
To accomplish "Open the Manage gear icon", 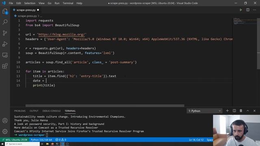I will tap(5, 131).
